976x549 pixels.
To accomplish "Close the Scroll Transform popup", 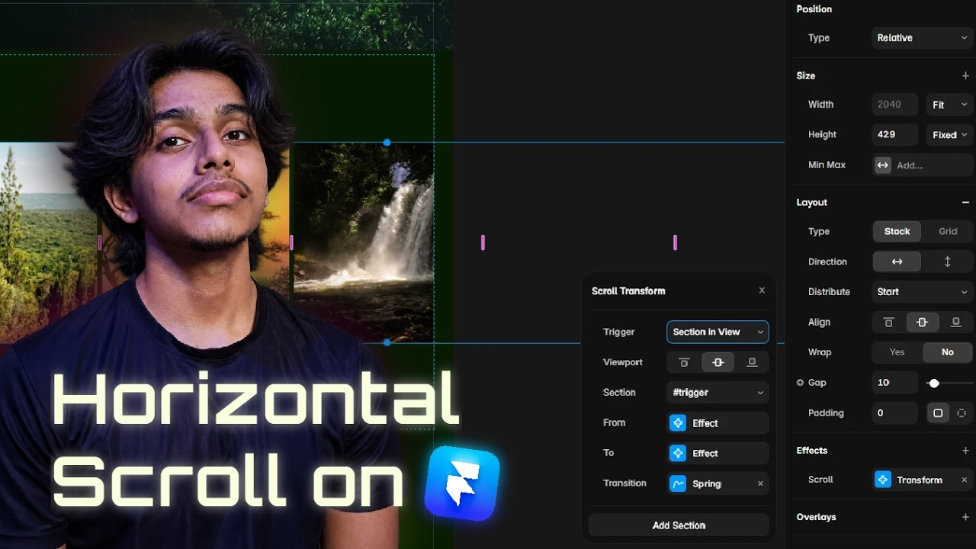I will click(762, 291).
